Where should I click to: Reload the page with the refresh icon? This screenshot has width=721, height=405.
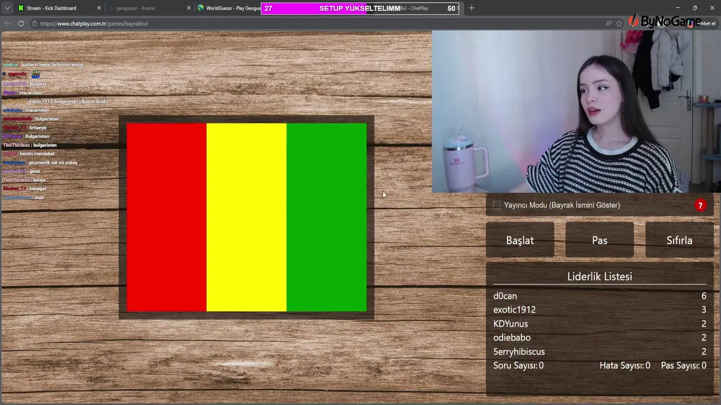coord(21,24)
